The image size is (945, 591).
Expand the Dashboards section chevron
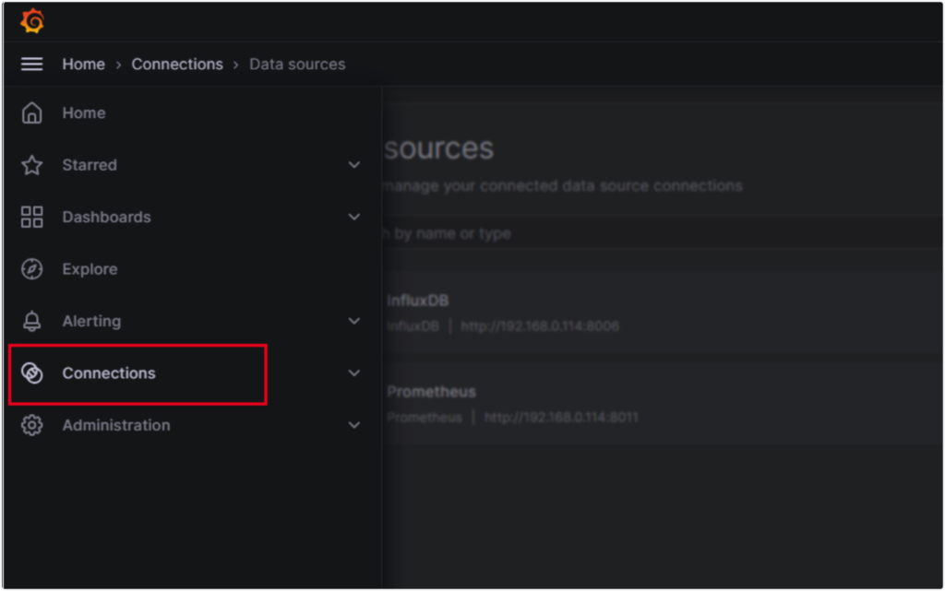tap(353, 218)
